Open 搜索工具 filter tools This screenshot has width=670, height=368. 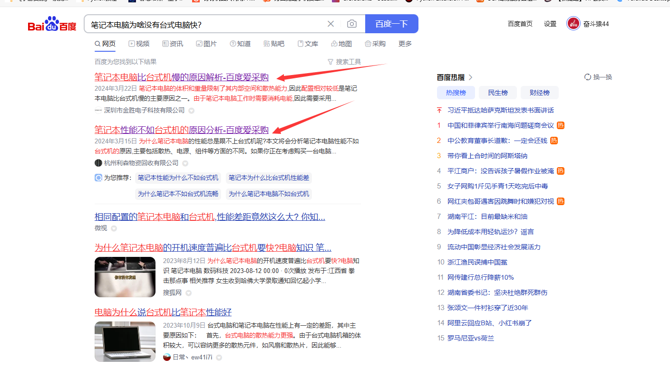click(344, 62)
